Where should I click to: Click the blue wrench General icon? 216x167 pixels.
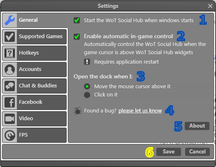click(9, 21)
